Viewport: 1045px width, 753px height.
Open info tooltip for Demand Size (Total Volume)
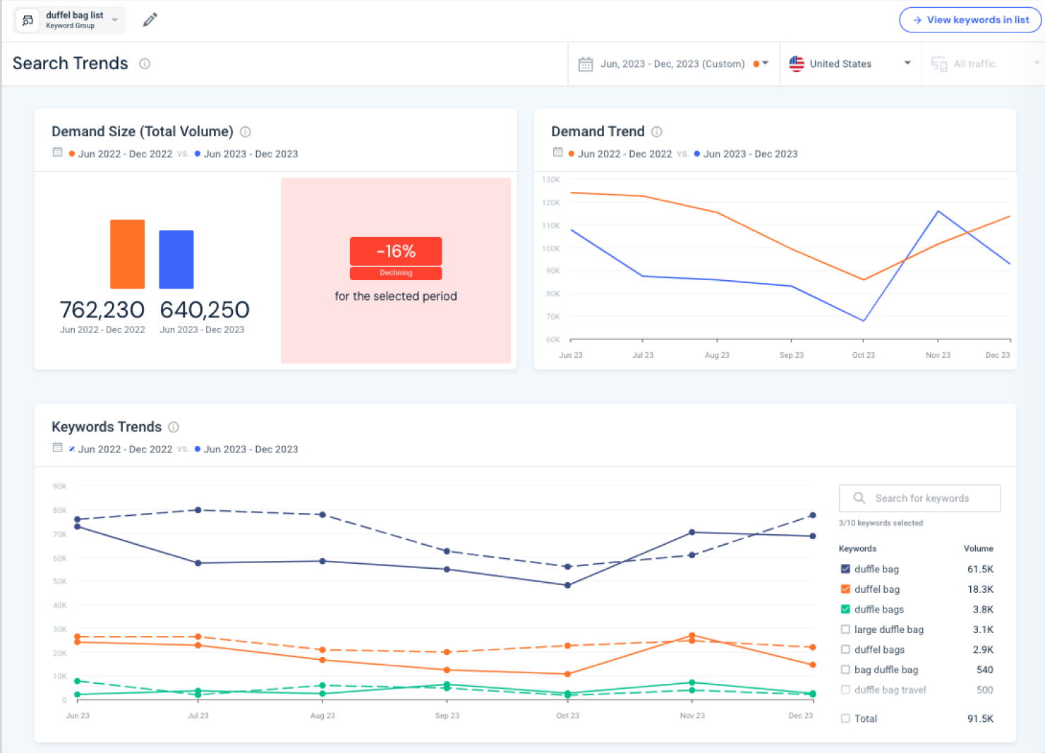click(x=246, y=132)
